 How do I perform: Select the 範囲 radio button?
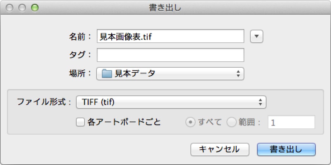[232, 122]
